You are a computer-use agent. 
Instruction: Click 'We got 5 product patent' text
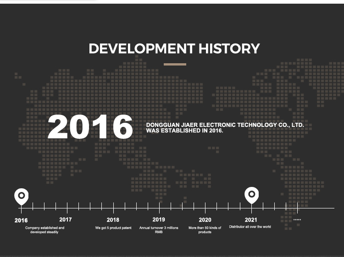coord(113,228)
